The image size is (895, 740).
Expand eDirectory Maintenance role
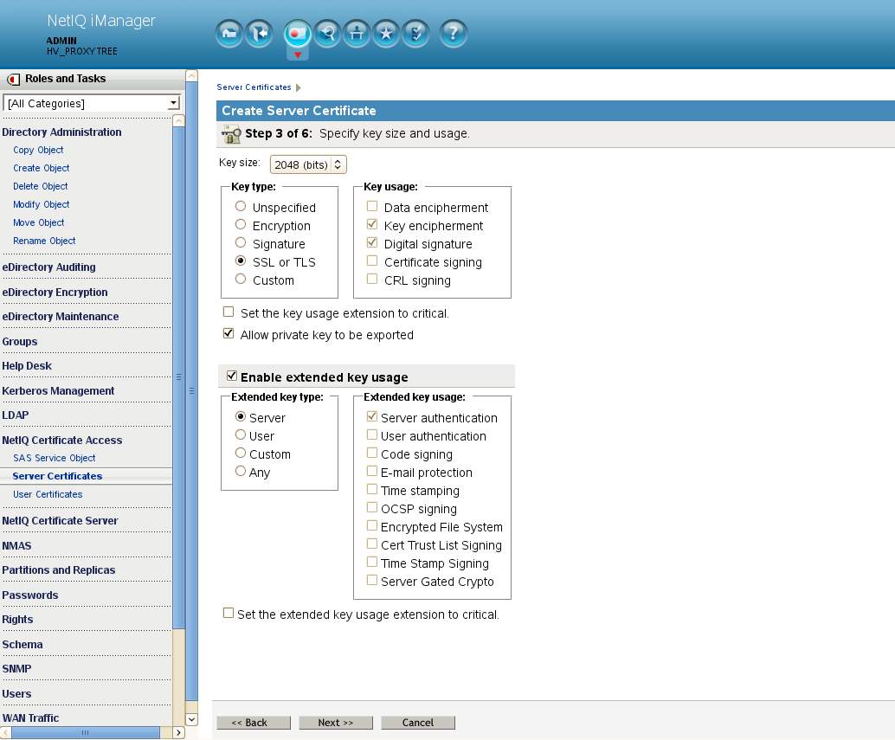click(x=61, y=317)
